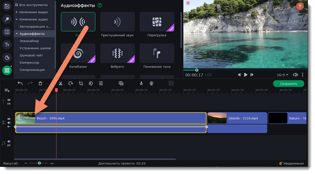315x174 pixels.
Task: Hide the video track with eye icon
Action: (x=9, y=119)
